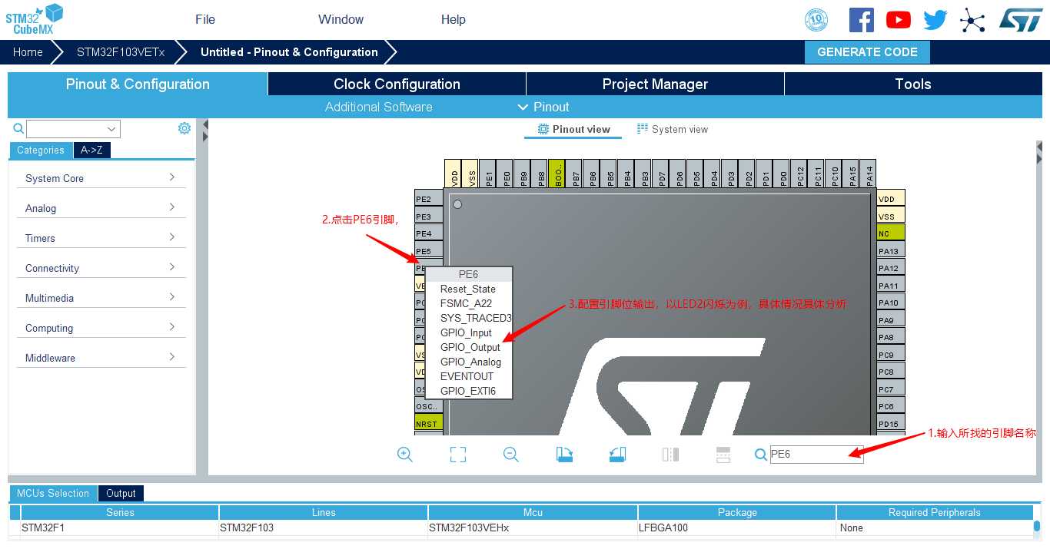
Task: Click the pin search field containing PE6
Action: pos(816,455)
